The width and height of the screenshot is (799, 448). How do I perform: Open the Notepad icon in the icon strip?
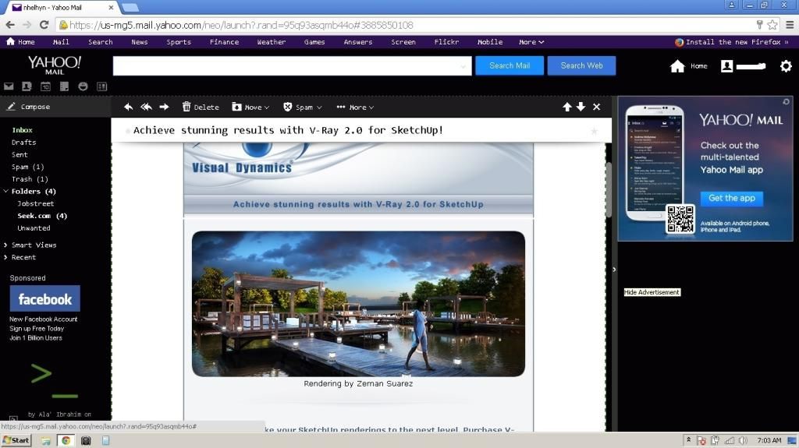tap(64, 86)
